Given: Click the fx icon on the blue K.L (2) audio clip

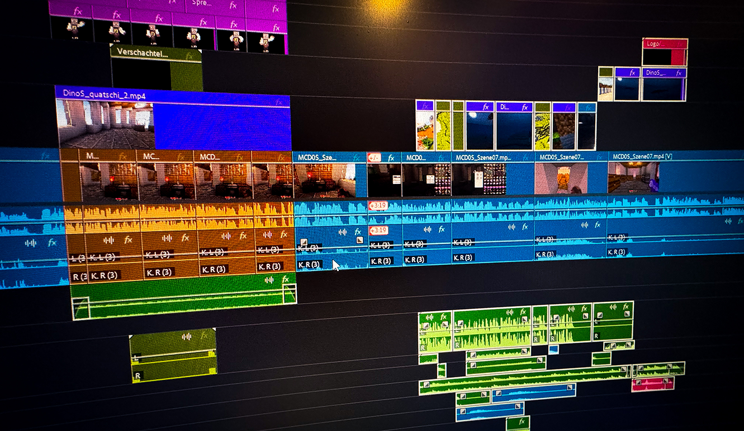Looking at the screenshot, I should 357,233.
